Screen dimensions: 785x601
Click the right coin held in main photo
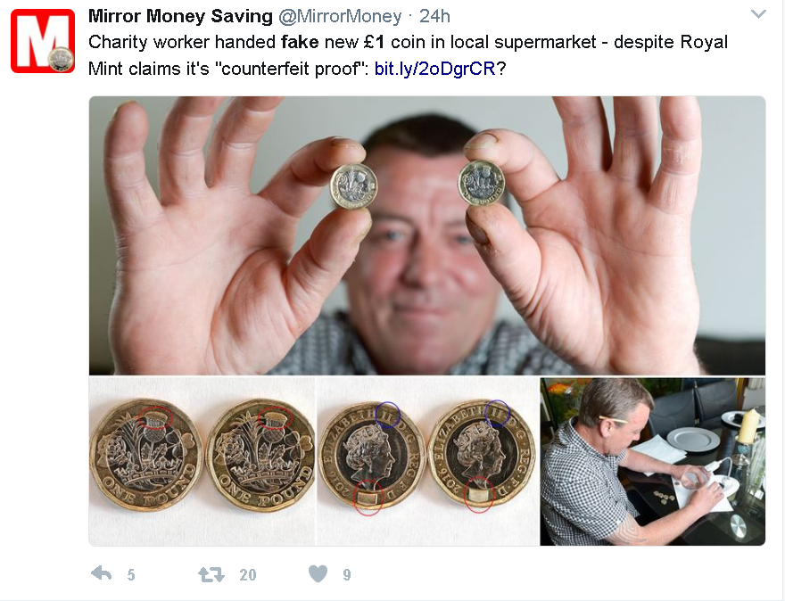(481, 183)
